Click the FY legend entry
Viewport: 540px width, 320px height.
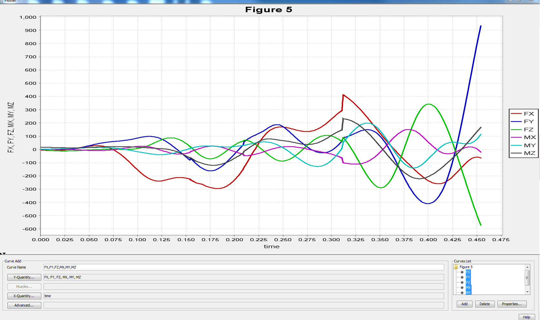click(523, 122)
